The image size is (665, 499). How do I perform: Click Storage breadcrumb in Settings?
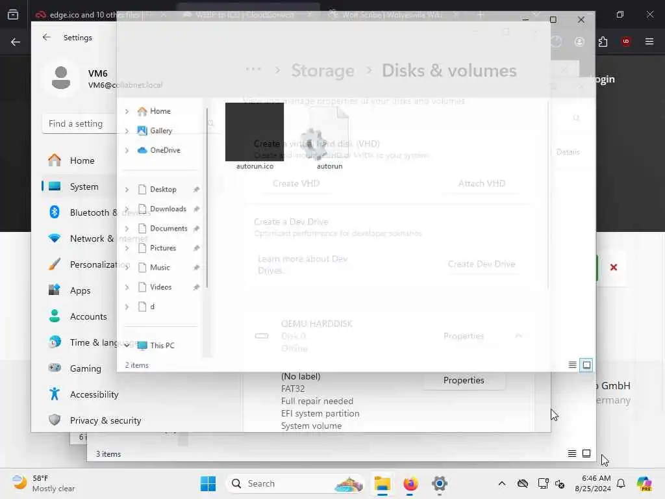322,70
